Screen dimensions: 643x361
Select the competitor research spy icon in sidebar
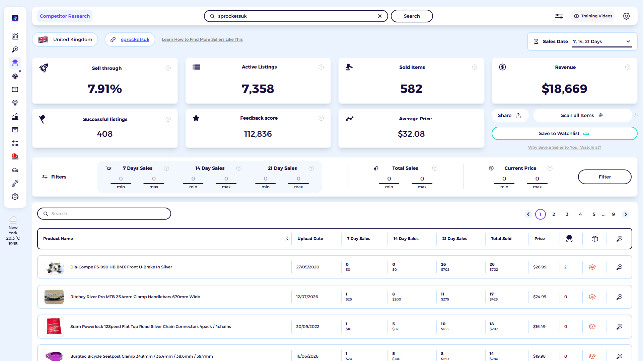(x=15, y=63)
